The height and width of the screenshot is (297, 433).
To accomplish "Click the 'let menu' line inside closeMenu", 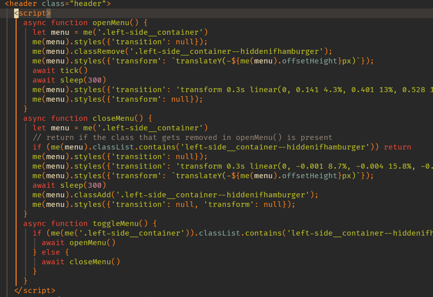I will coord(120,128).
